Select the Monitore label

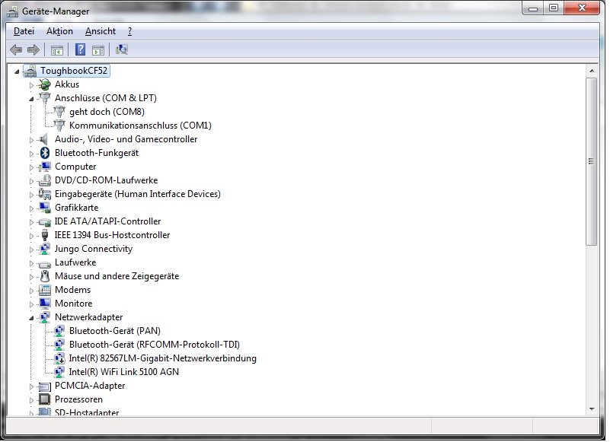click(74, 304)
